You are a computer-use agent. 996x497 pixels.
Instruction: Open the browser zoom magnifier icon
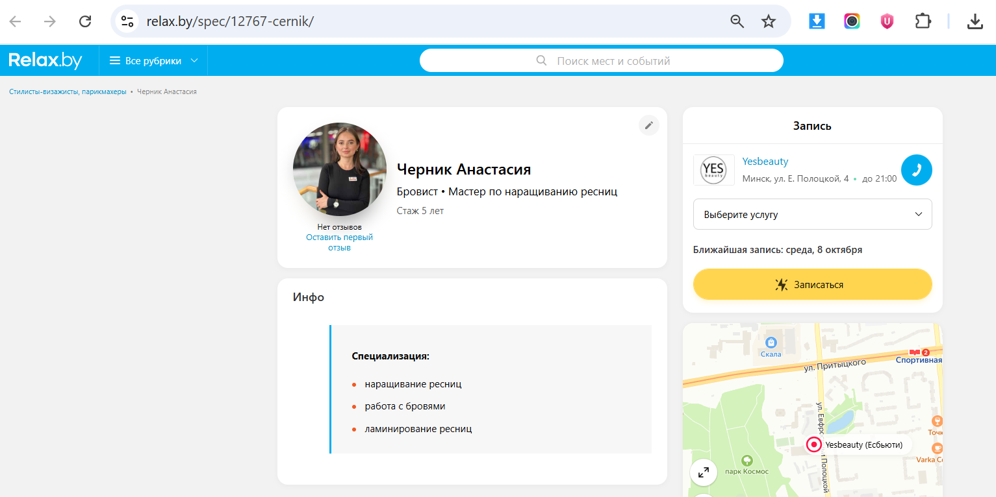737,21
